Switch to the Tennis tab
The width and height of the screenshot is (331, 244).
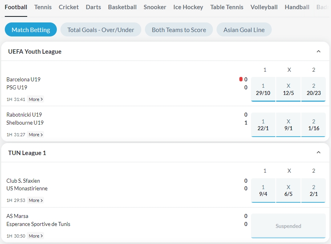[43, 7]
